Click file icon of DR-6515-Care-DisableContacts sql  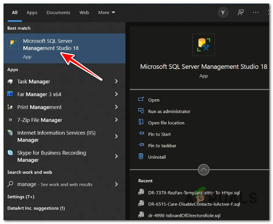(x=141, y=203)
